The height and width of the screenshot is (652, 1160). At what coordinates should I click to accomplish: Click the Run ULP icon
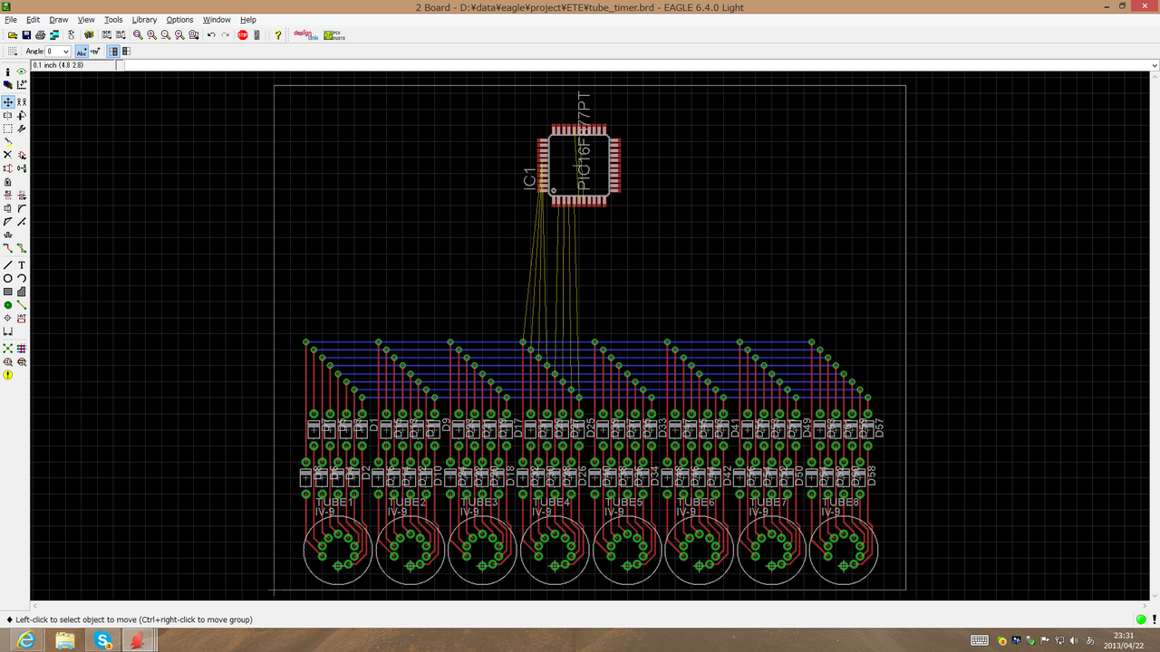click(x=120, y=35)
